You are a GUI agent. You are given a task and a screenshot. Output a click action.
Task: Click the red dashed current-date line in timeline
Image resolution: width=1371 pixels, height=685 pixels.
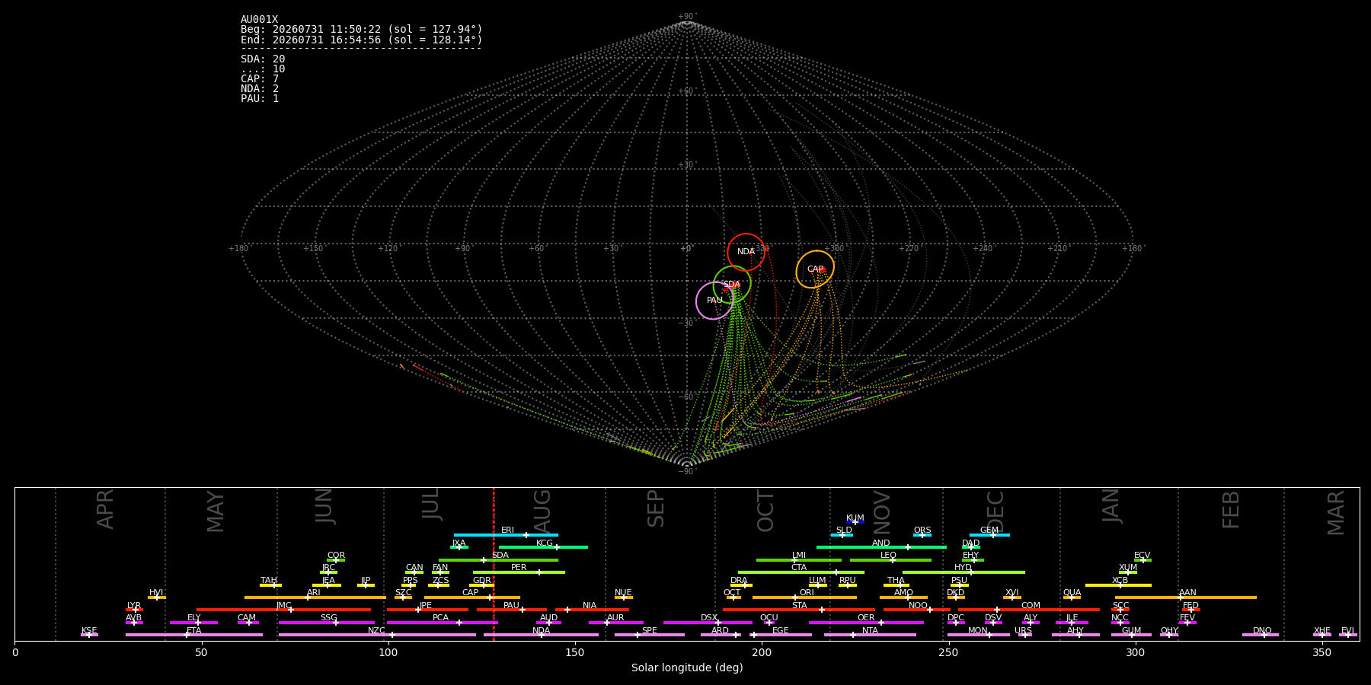pyautogui.click(x=494, y=563)
